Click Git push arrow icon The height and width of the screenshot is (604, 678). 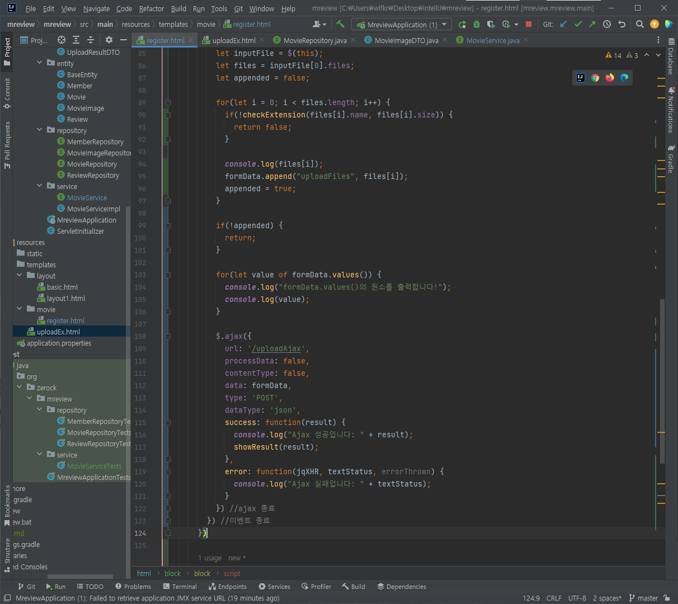(592, 24)
